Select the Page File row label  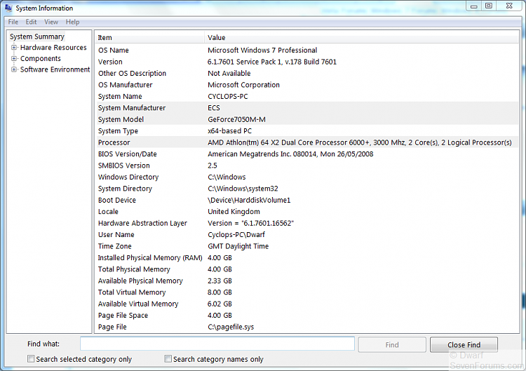112,327
